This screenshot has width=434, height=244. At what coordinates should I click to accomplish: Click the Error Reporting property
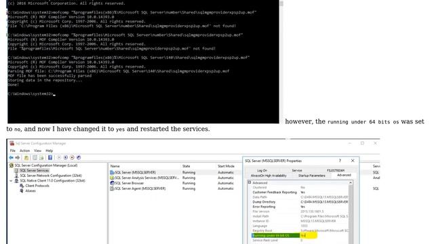pos(264,207)
